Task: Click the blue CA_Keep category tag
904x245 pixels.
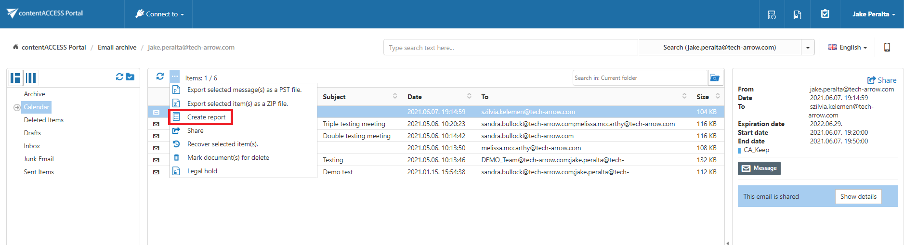Action: 756,150
